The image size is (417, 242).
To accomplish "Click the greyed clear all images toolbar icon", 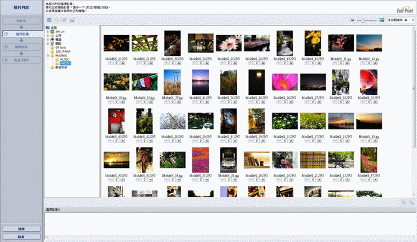I will tap(57, 20).
